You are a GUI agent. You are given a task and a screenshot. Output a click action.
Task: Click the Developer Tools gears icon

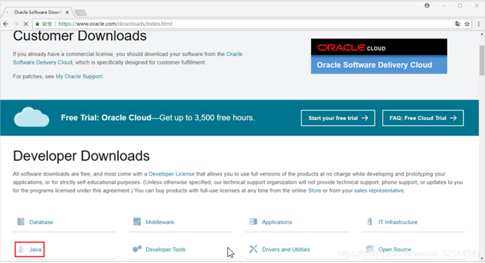pyautogui.click(x=137, y=249)
